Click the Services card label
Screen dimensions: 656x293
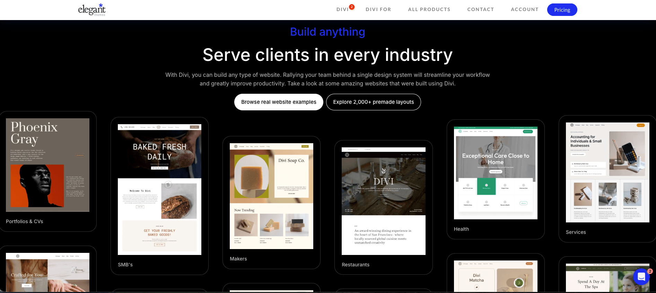tap(576, 232)
